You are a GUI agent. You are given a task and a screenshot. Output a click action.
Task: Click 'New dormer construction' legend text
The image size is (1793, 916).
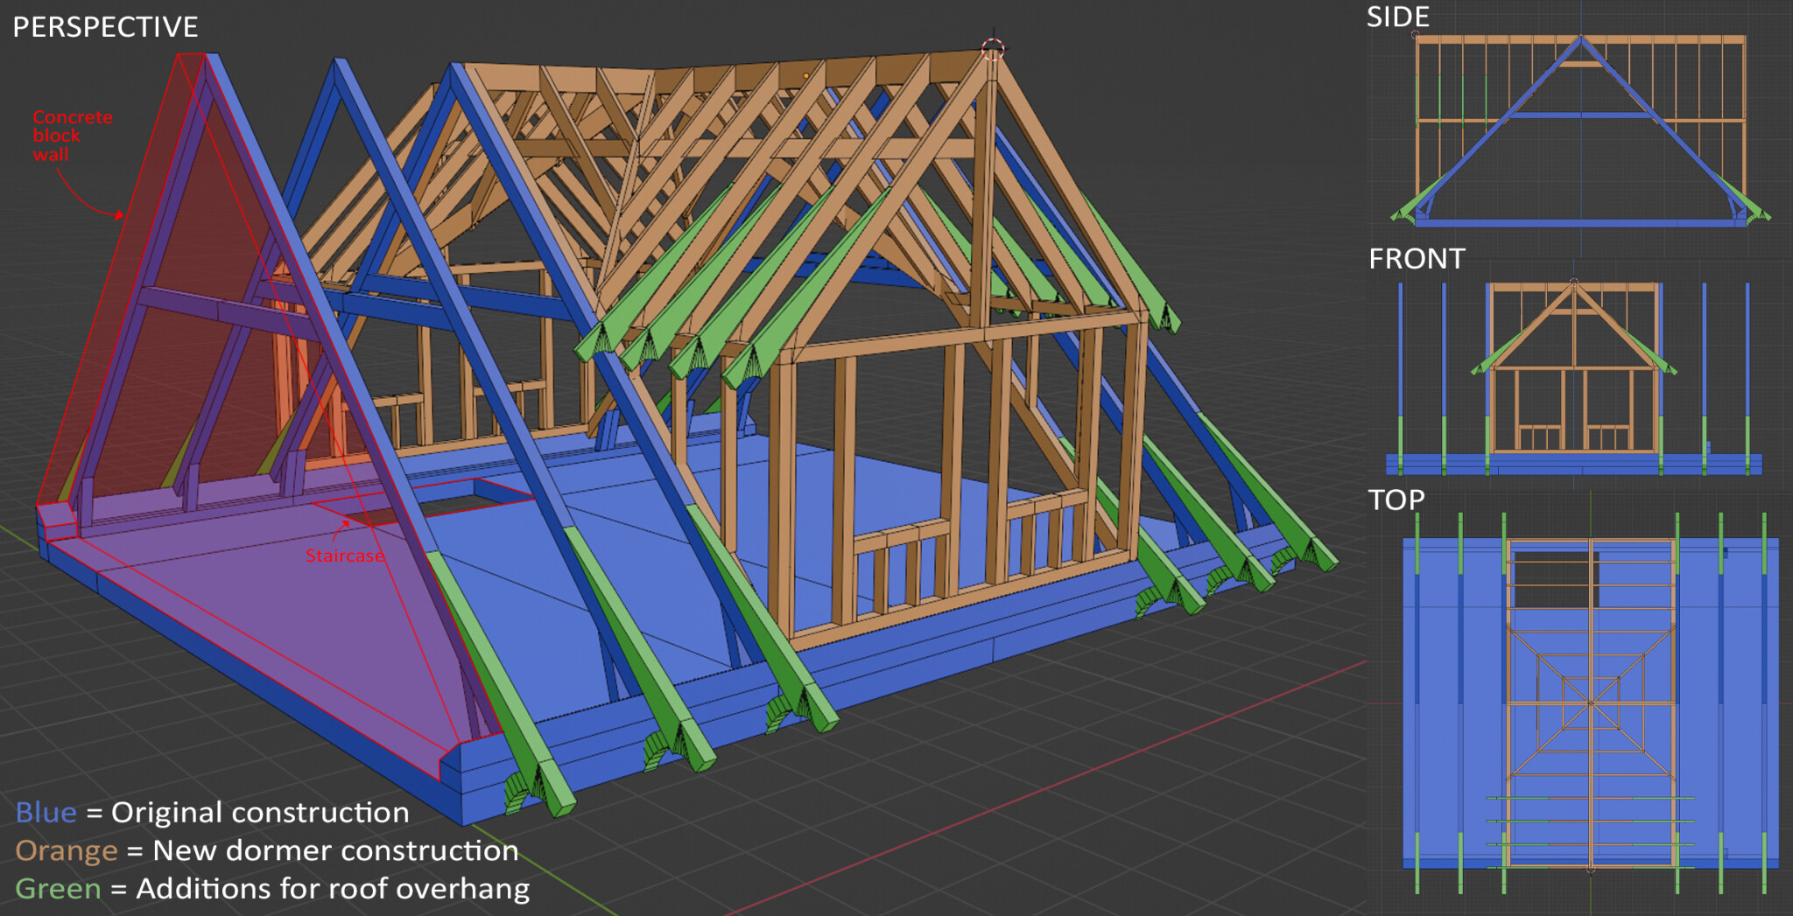tap(335, 850)
